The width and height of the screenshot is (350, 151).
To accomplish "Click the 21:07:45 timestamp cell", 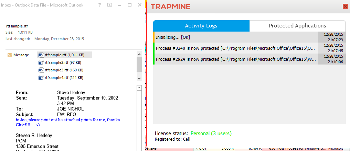I will pos(332,48).
